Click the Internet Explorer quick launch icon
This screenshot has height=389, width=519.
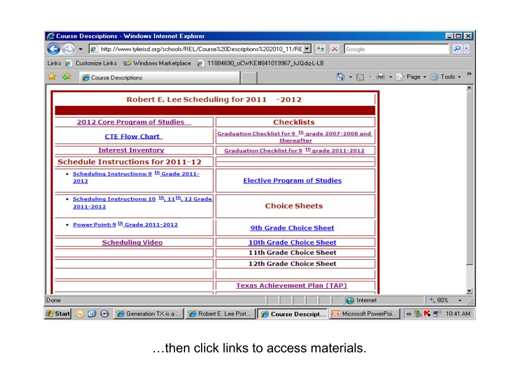coord(92,314)
